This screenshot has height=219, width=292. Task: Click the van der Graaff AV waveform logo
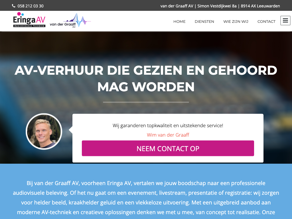(x=70, y=21)
